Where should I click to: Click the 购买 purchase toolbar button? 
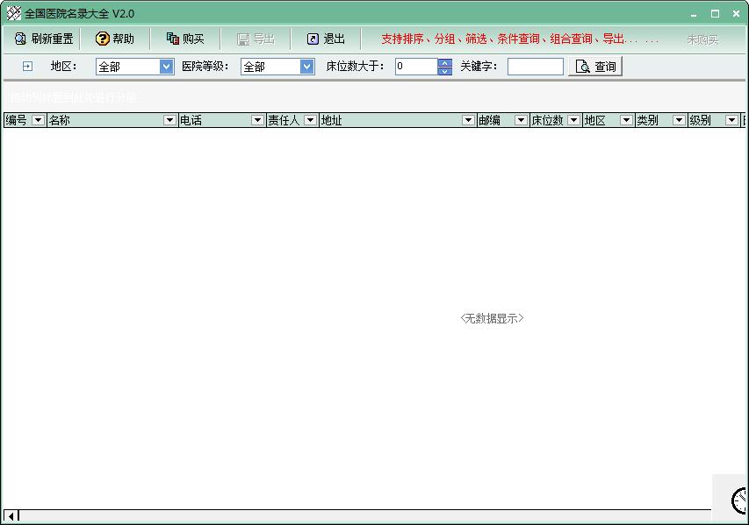coord(185,39)
